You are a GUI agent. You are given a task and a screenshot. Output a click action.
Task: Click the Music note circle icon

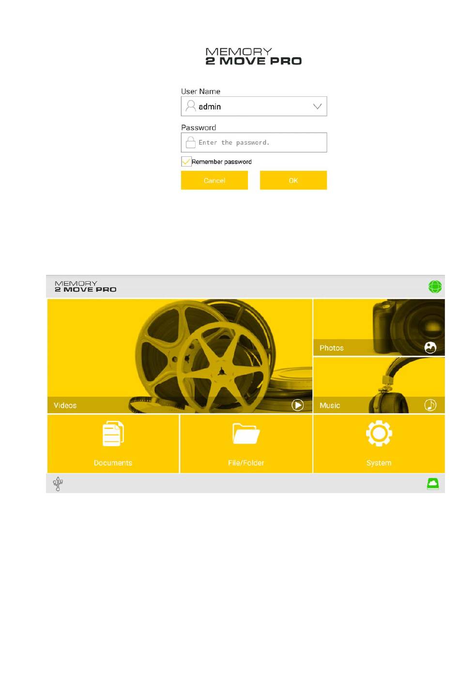tap(430, 405)
